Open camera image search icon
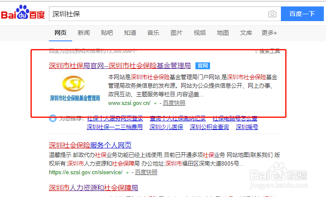Screen dimensions: 326x197 coord(272,14)
